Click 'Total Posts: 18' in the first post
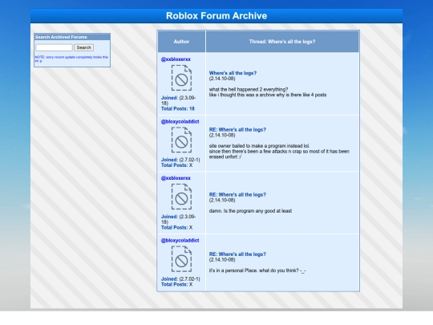The width and height of the screenshot is (433, 325). [x=178, y=109]
